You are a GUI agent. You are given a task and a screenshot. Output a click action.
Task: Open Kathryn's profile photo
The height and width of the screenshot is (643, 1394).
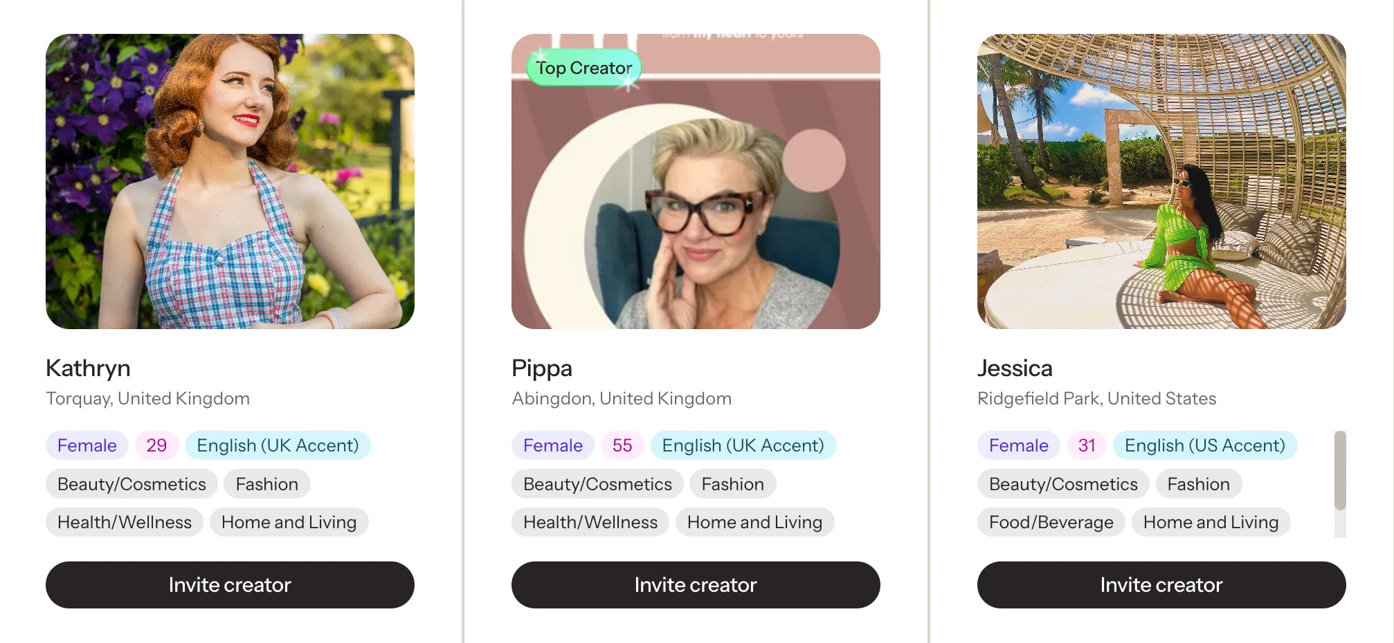pos(230,181)
